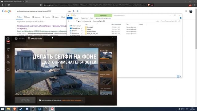Select the Все results tab on Google

pyautogui.click(x=19, y=17)
